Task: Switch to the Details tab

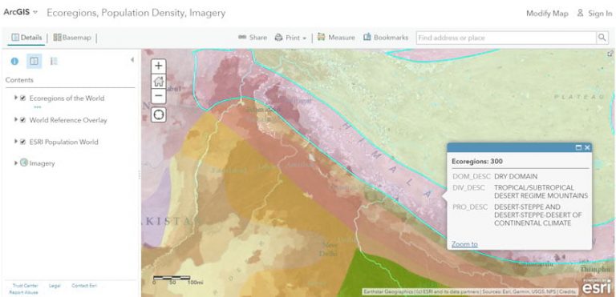Action: pyautogui.click(x=26, y=38)
